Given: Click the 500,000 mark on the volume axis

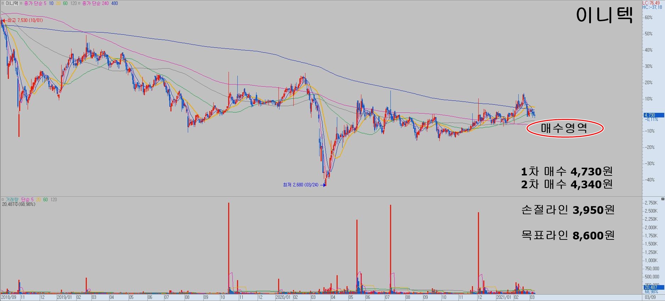Looking at the screenshot, I should [x=652, y=277].
